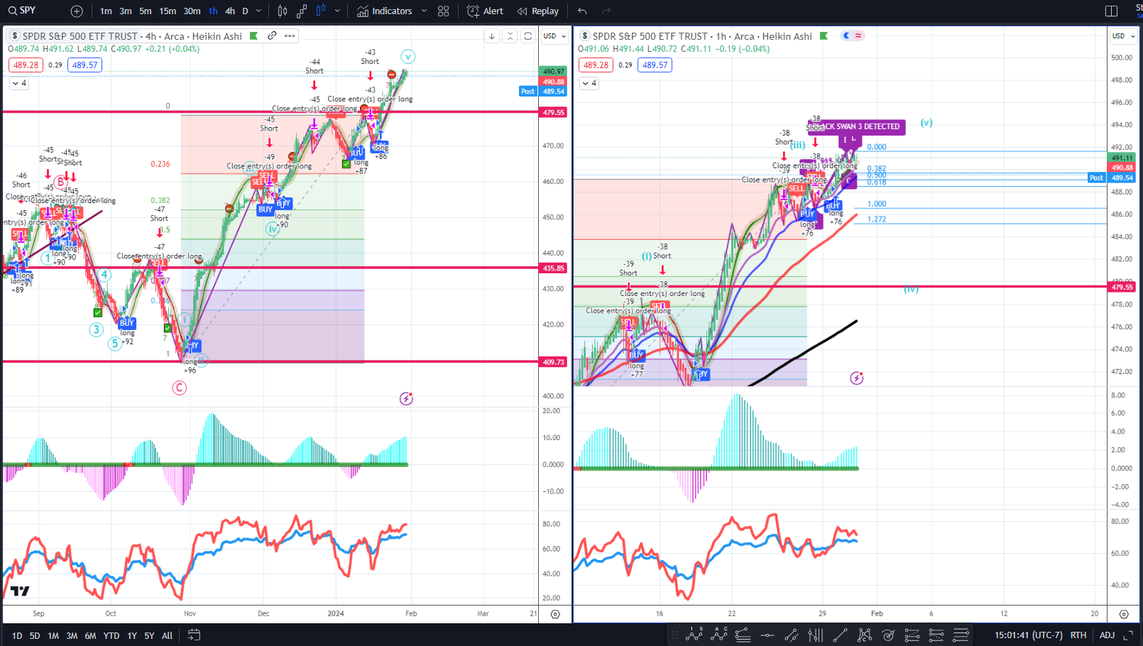Switch to the 30m timeframe
This screenshot has width=1143, height=646.
pyautogui.click(x=192, y=11)
